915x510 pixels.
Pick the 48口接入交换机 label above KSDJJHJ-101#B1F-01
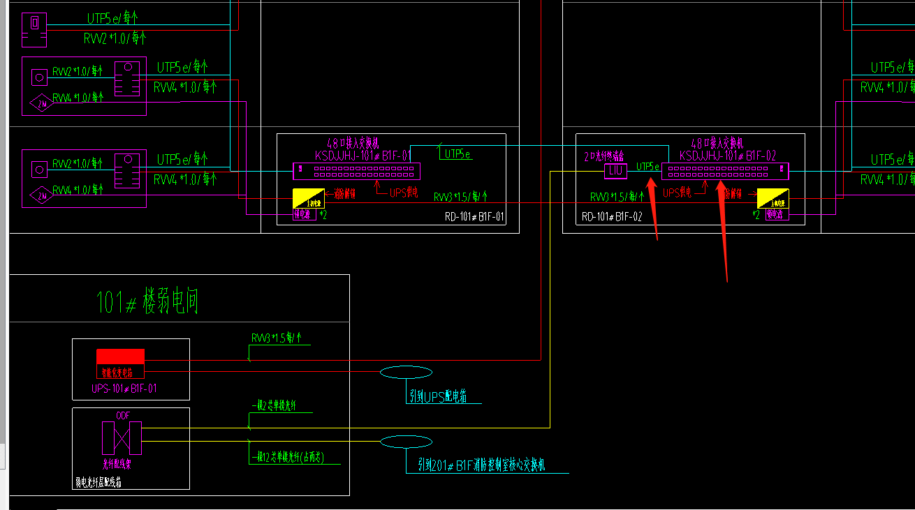point(352,142)
